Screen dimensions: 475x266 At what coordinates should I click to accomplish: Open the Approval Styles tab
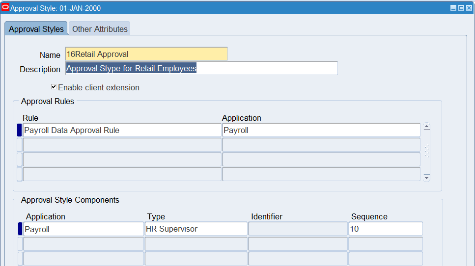[36, 29]
